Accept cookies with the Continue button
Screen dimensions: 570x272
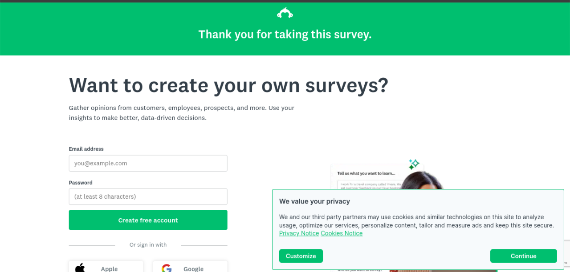coord(523,256)
